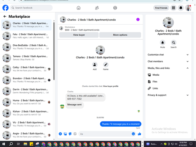Screen dimensions: 196x147
Task: Click the More options button
Action: pos(120,35)
